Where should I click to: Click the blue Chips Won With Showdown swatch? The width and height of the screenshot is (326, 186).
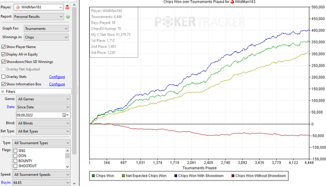click(x=176, y=176)
